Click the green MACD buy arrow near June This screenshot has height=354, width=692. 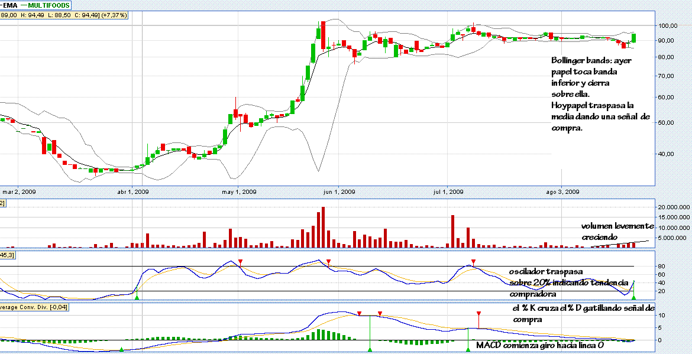[x=370, y=350]
